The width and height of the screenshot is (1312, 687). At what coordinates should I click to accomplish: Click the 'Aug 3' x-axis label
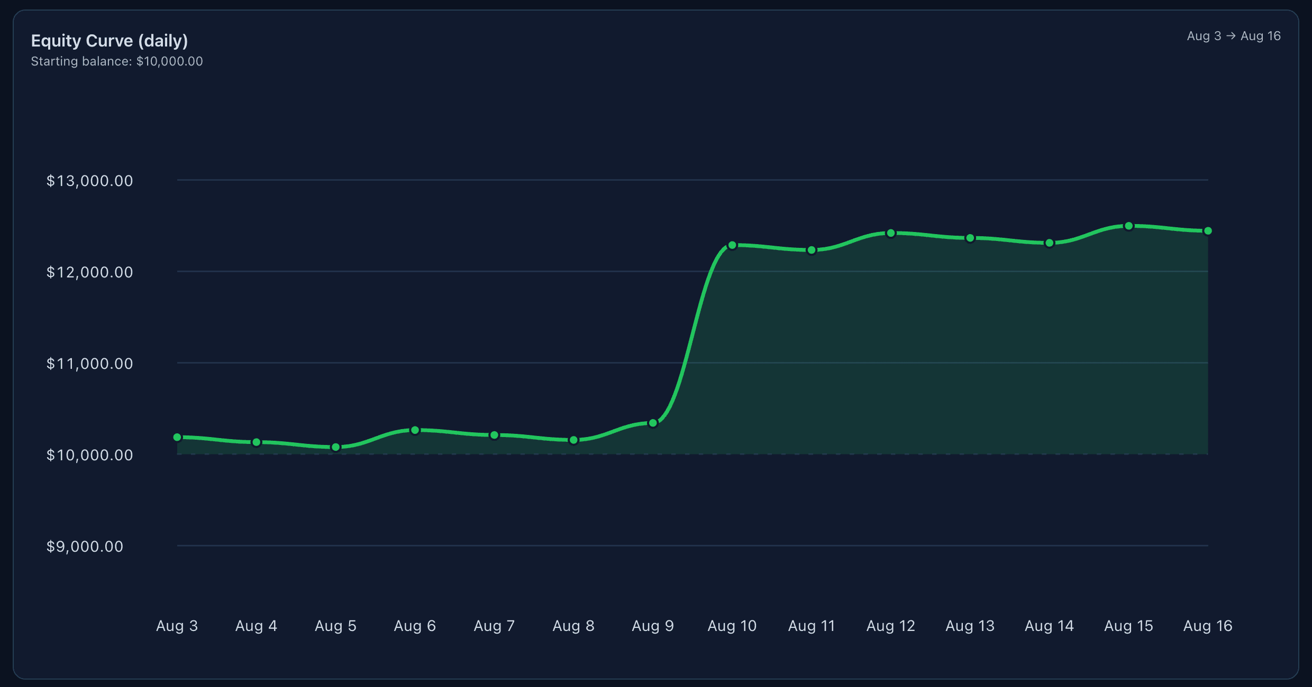tap(177, 626)
